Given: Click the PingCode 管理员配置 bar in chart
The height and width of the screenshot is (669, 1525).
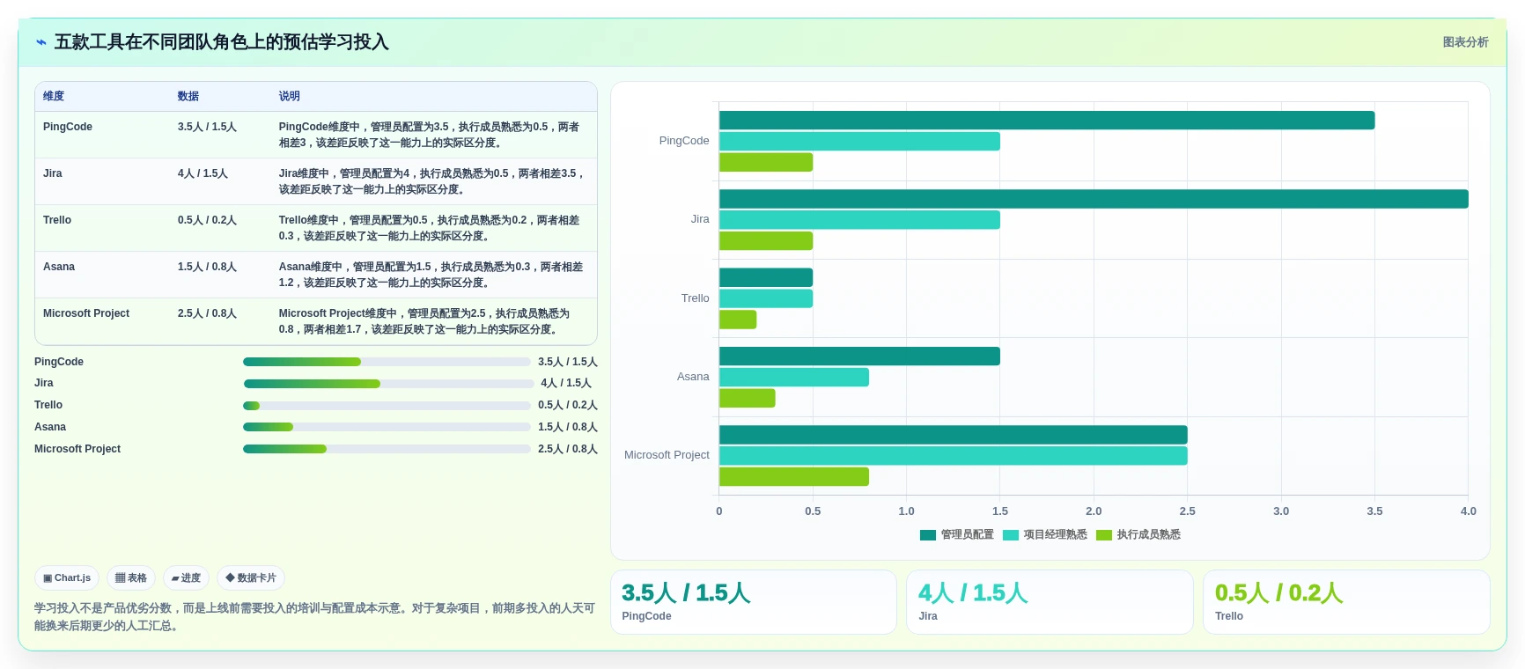Looking at the screenshot, I should [x=1047, y=121].
